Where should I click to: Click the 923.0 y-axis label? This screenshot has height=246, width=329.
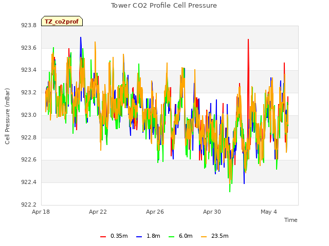coord(29,115)
